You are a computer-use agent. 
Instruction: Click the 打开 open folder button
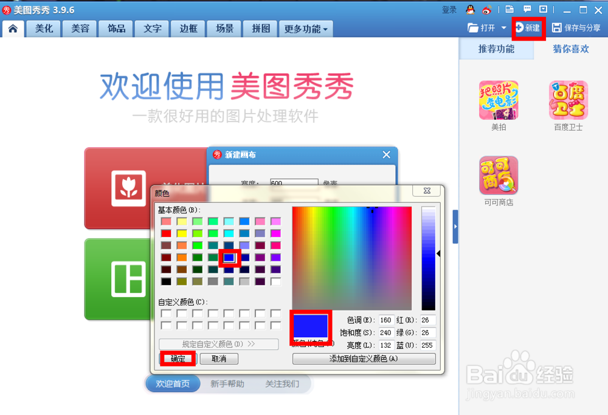click(x=482, y=28)
